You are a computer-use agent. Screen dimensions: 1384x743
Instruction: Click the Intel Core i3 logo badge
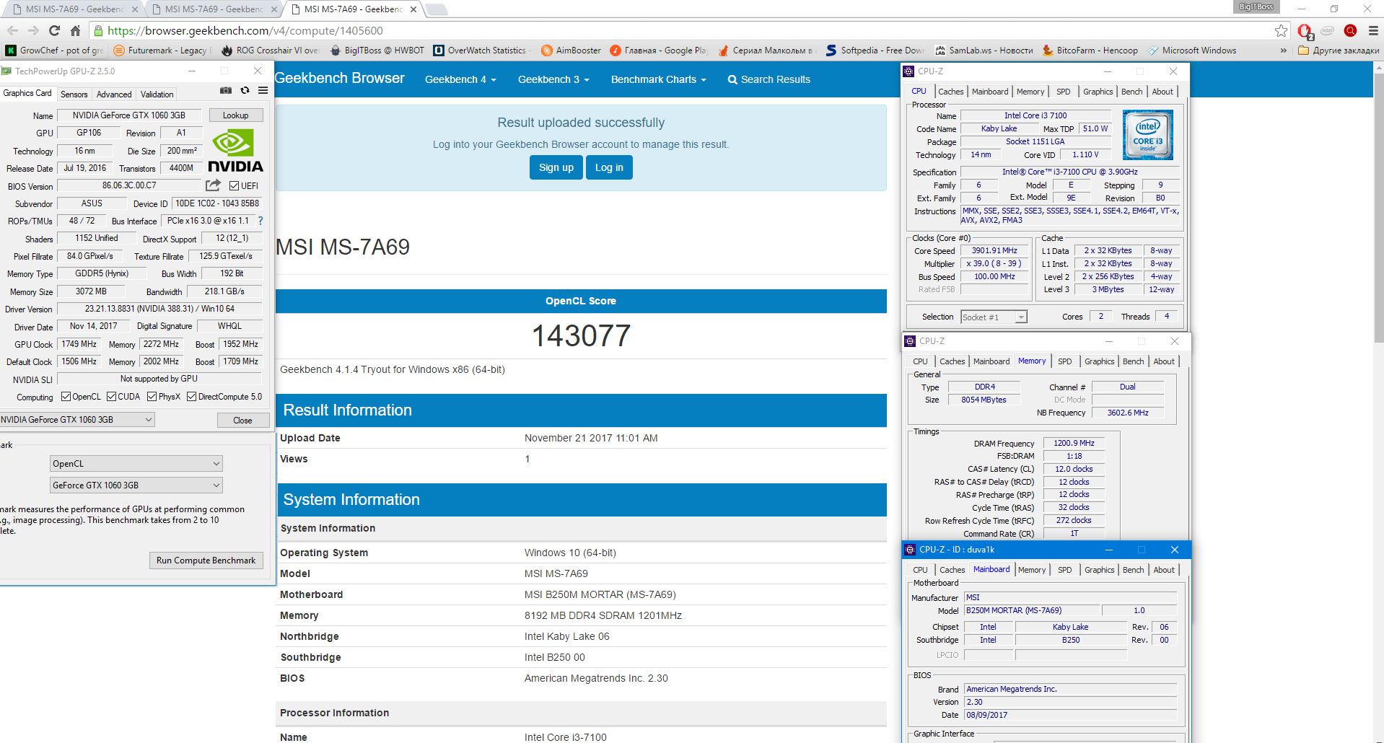[1147, 135]
